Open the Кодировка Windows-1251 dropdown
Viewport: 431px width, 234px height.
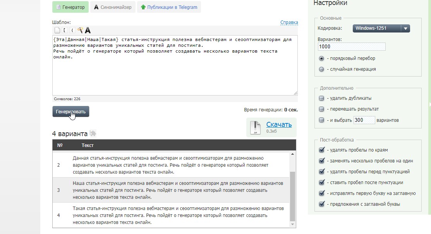(x=381, y=28)
